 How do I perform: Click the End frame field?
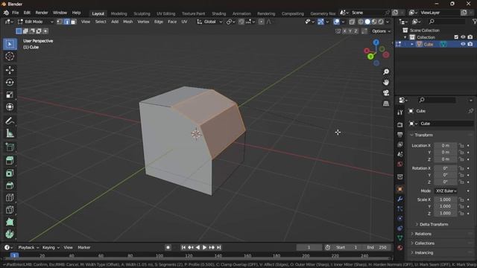tap(377, 247)
